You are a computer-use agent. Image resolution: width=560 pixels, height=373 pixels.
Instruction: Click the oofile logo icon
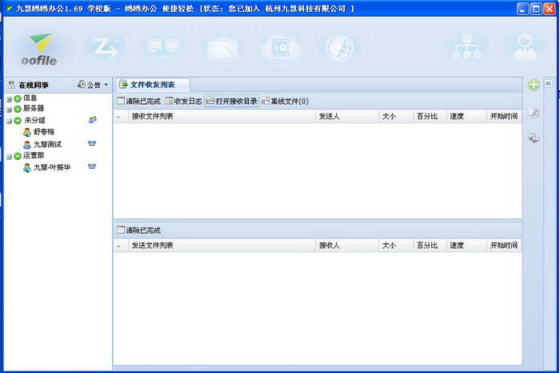[x=40, y=50]
